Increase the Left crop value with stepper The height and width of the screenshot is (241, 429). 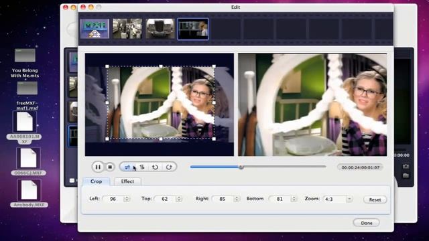point(127,197)
